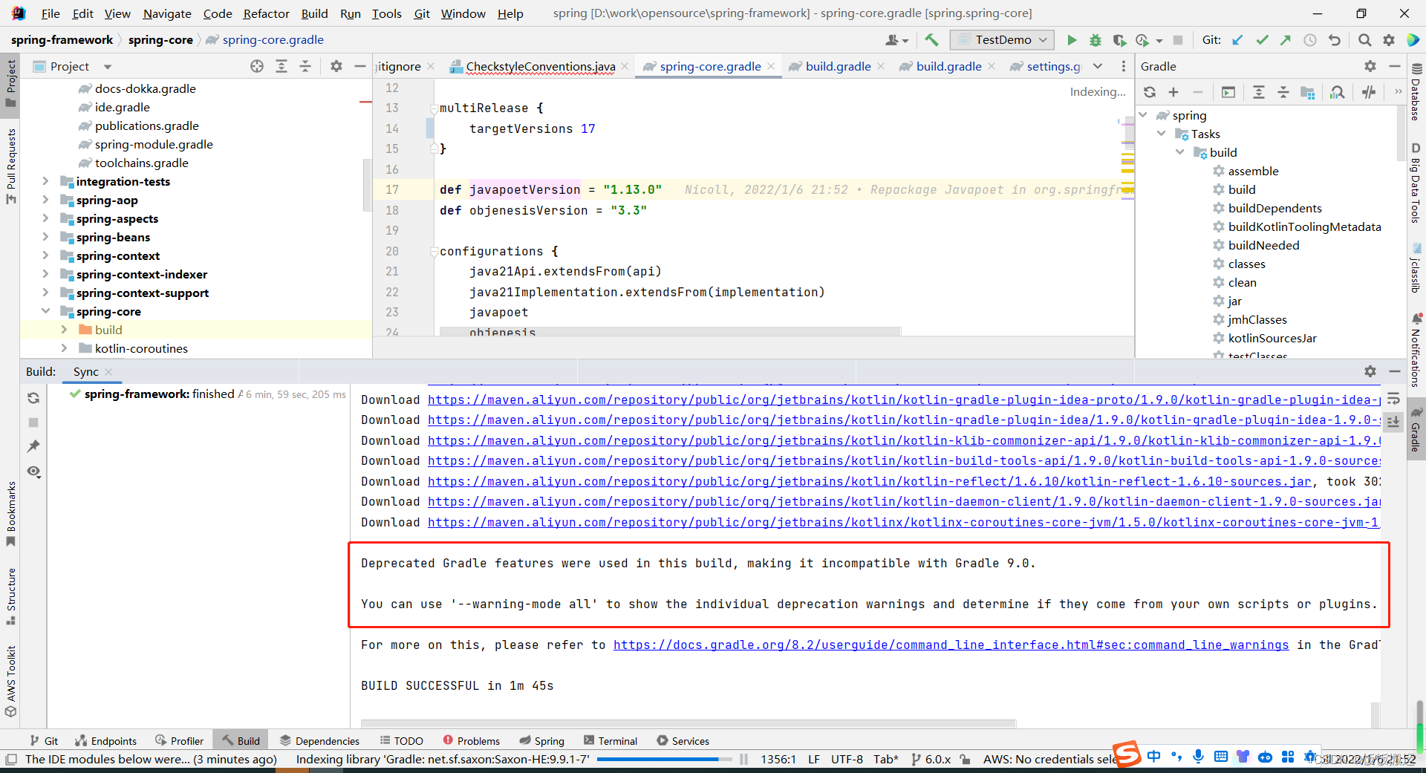Viewport: 1426px width, 773px height.
Task: Open Search Everywhere magnifier icon
Action: pyautogui.click(x=1365, y=39)
